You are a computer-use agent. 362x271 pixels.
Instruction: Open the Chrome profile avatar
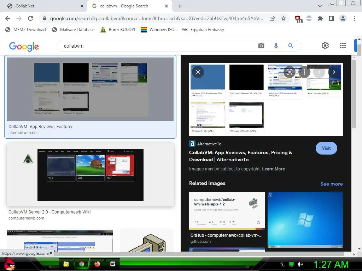(x=343, y=18)
